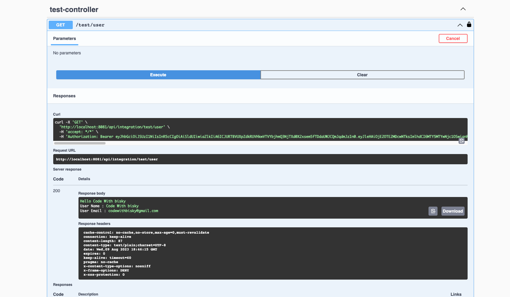Screen dimensions: 510x297
Task: Collapse the test-controller section
Action: [463, 9]
